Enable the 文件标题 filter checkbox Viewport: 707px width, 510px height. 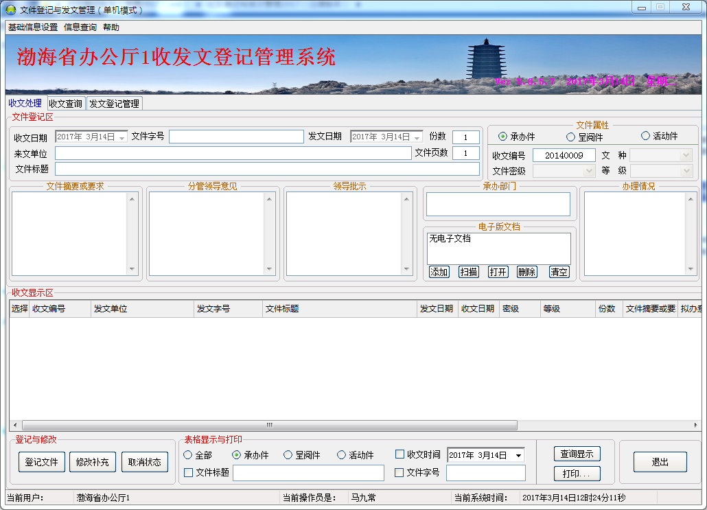coord(189,472)
